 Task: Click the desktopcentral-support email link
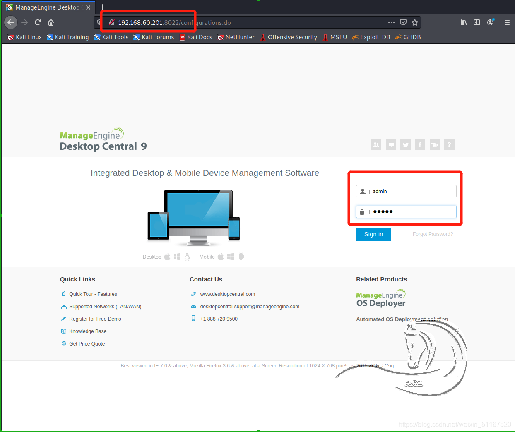click(x=250, y=307)
